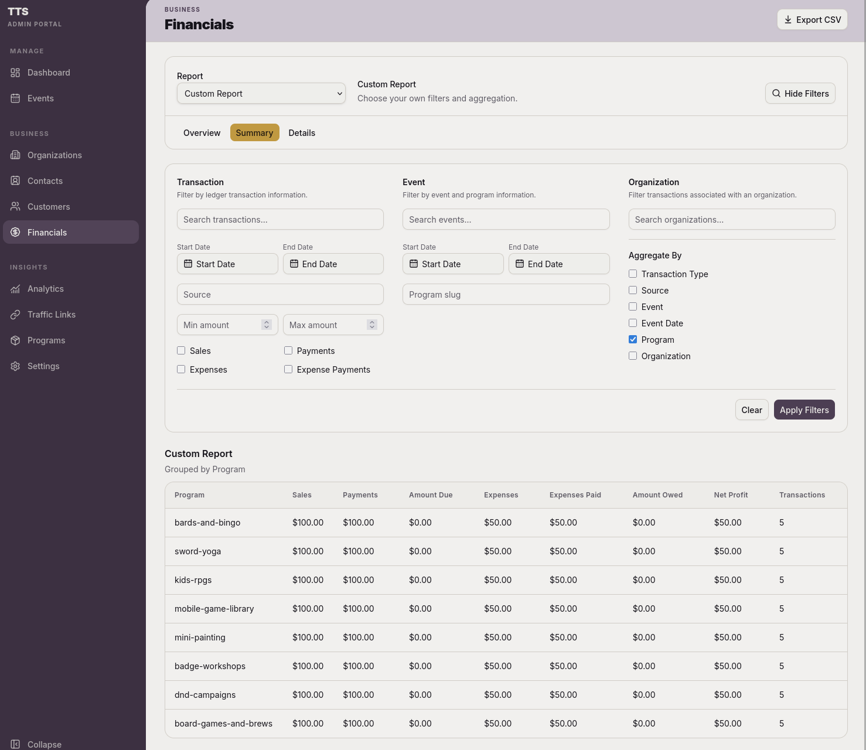Click the Customers people icon
The height and width of the screenshot is (750, 866).
(x=15, y=207)
